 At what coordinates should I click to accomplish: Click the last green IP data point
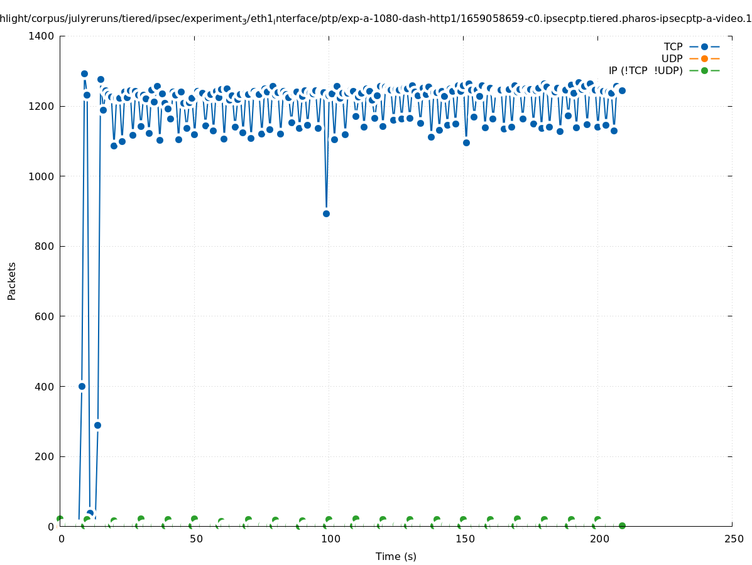(x=622, y=525)
